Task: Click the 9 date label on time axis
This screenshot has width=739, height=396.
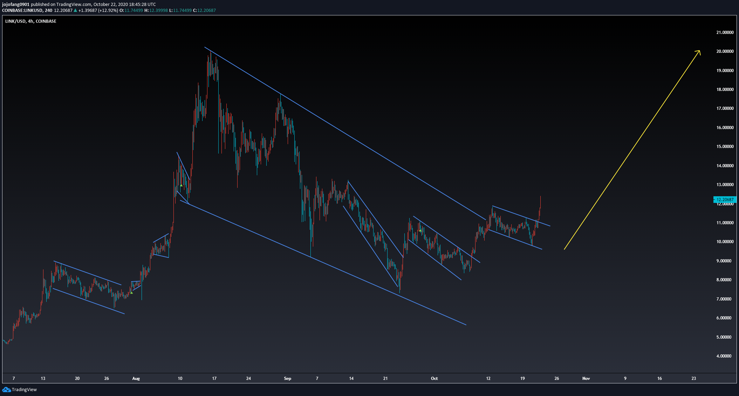Action: (x=625, y=379)
